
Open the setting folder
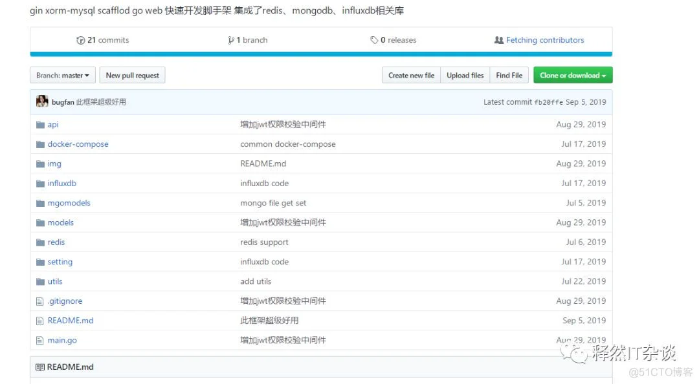point(60,261)
